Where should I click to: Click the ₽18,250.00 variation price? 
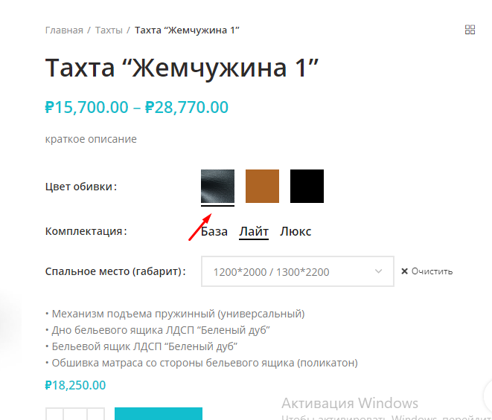[x=75, y=385]
